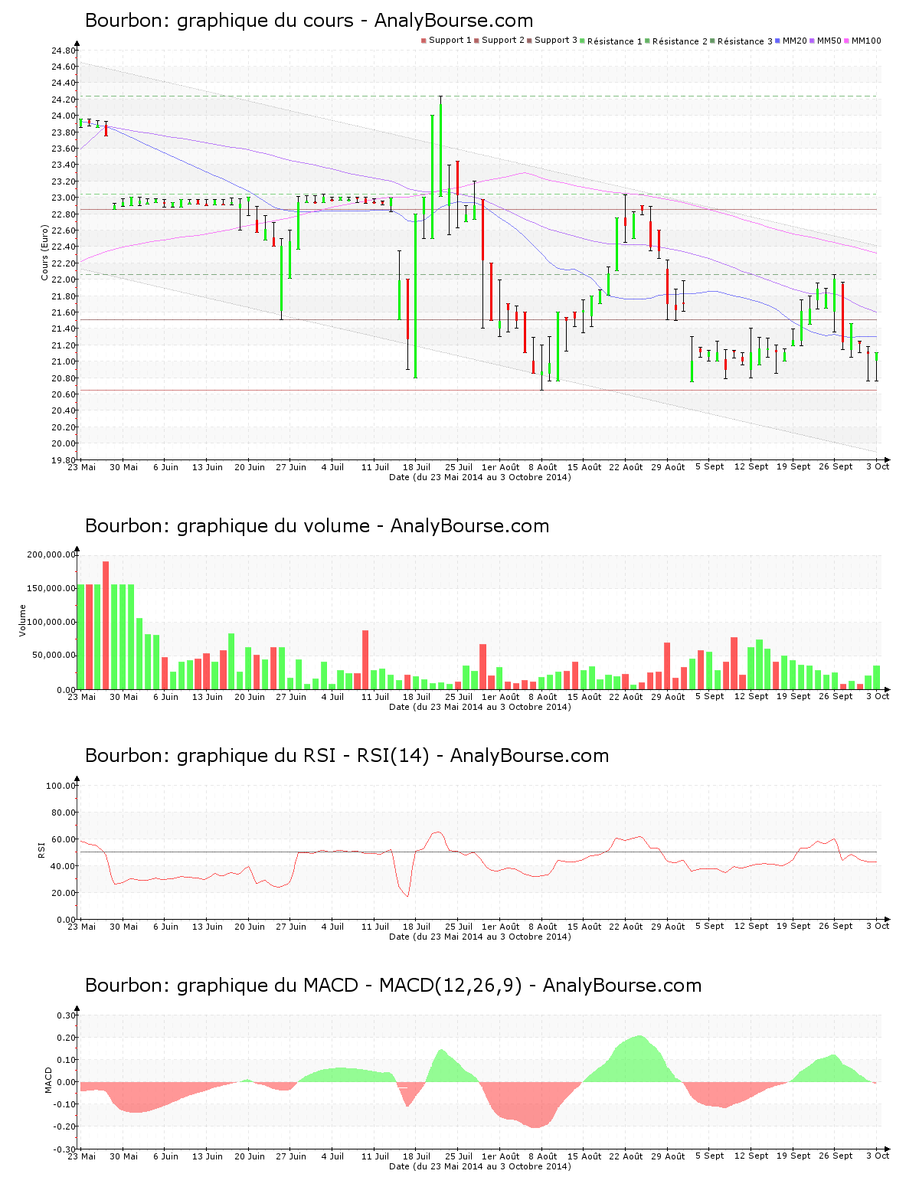Screen dimensions: 919x1187
Task: Click the date range caption under RSI chart
Action: coord(480,937)
